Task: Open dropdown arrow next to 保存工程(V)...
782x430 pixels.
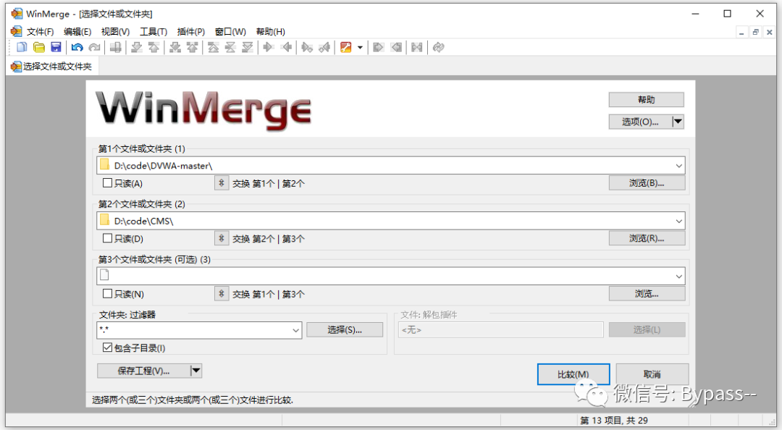Action: (x=196, y=371)
